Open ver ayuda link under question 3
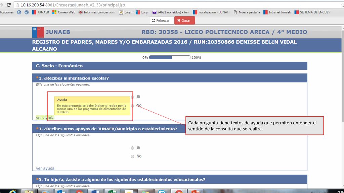The height and width of the screenshot is (193, 344). (45, 168)
